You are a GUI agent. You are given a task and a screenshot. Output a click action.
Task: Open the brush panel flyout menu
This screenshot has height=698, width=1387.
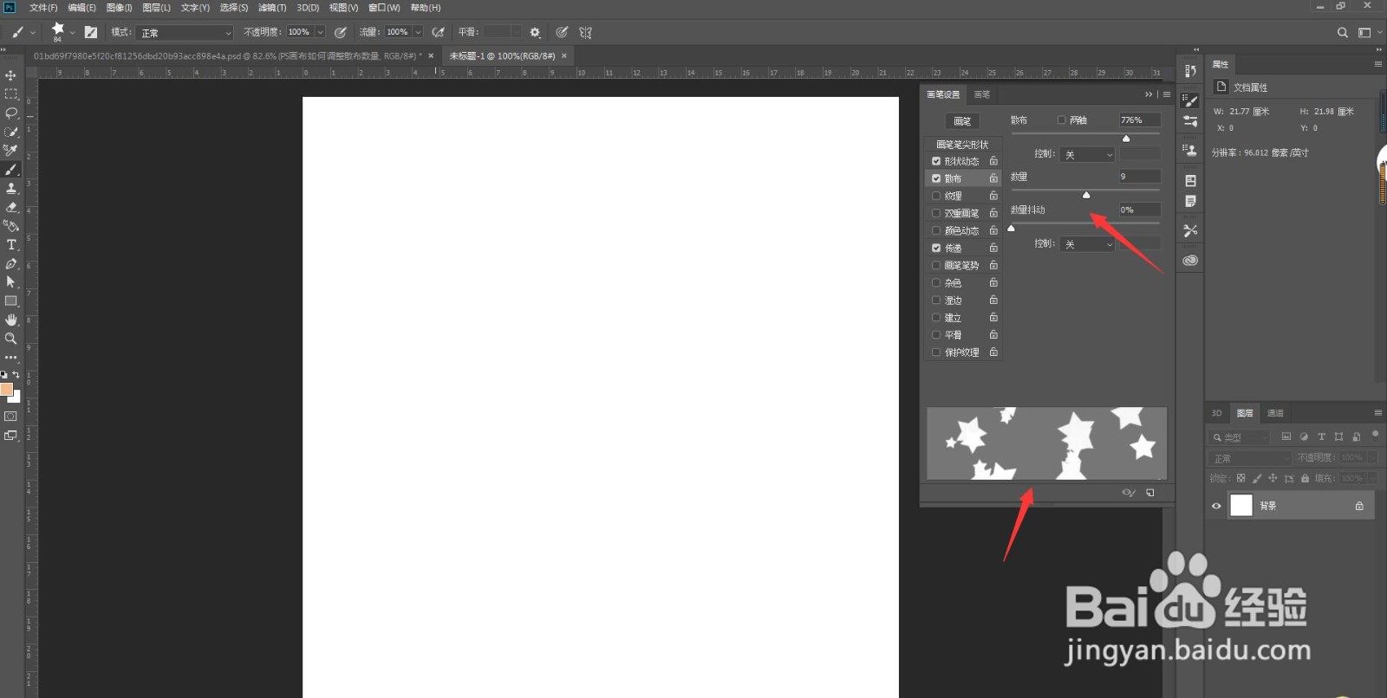click(1167, 94)
